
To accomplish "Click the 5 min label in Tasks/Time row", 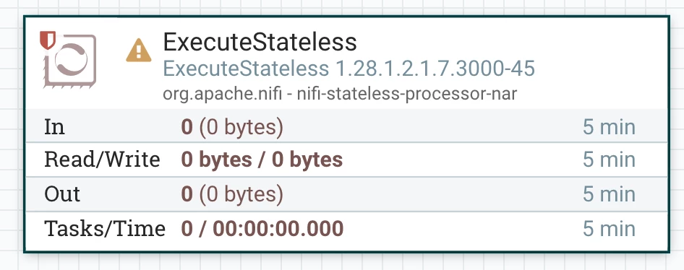I will click(609, 229).
